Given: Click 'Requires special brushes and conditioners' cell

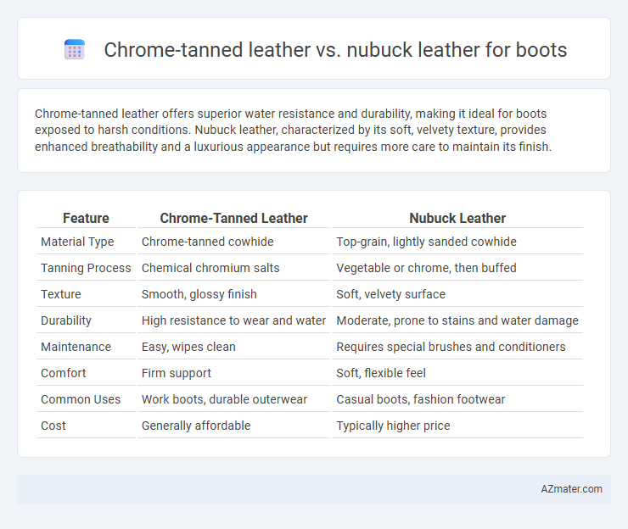Looking at the screenshot, I should click(451, 347).
